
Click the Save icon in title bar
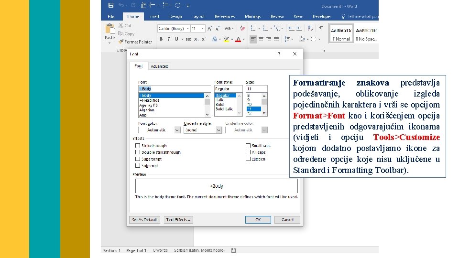coord(111,5)
